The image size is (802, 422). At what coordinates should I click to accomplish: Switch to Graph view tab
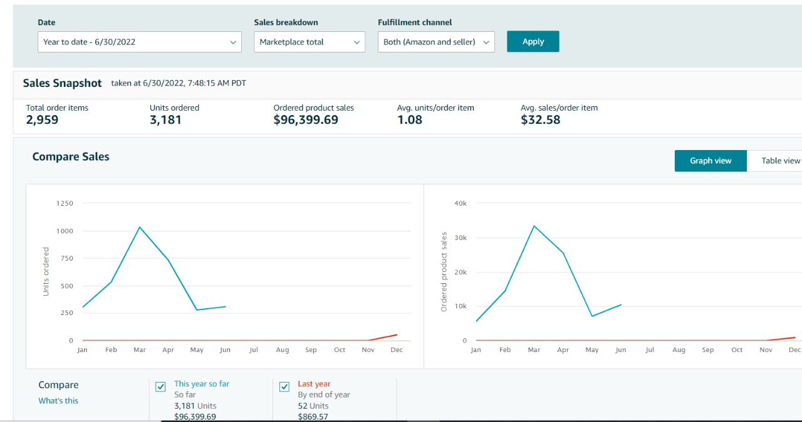tap(711, 161)
